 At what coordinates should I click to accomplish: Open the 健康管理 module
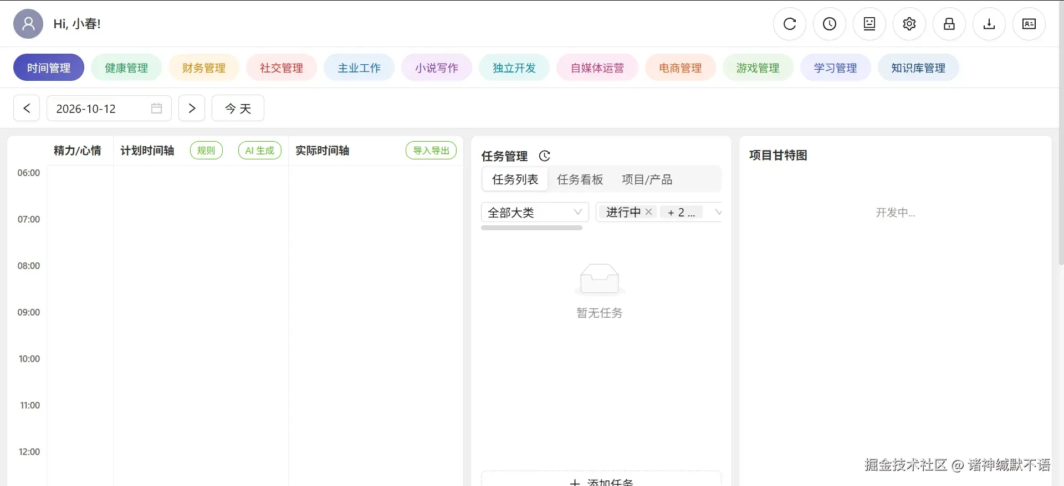(126, 68)
